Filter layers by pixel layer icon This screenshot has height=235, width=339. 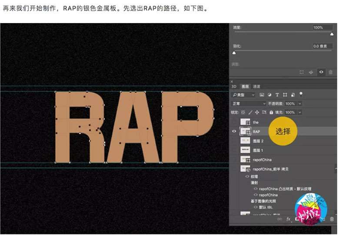pyautogui.click(x=262, y=95)
